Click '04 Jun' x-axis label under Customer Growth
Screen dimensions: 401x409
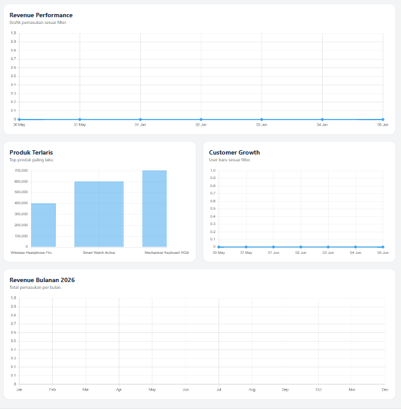(356, 253)
